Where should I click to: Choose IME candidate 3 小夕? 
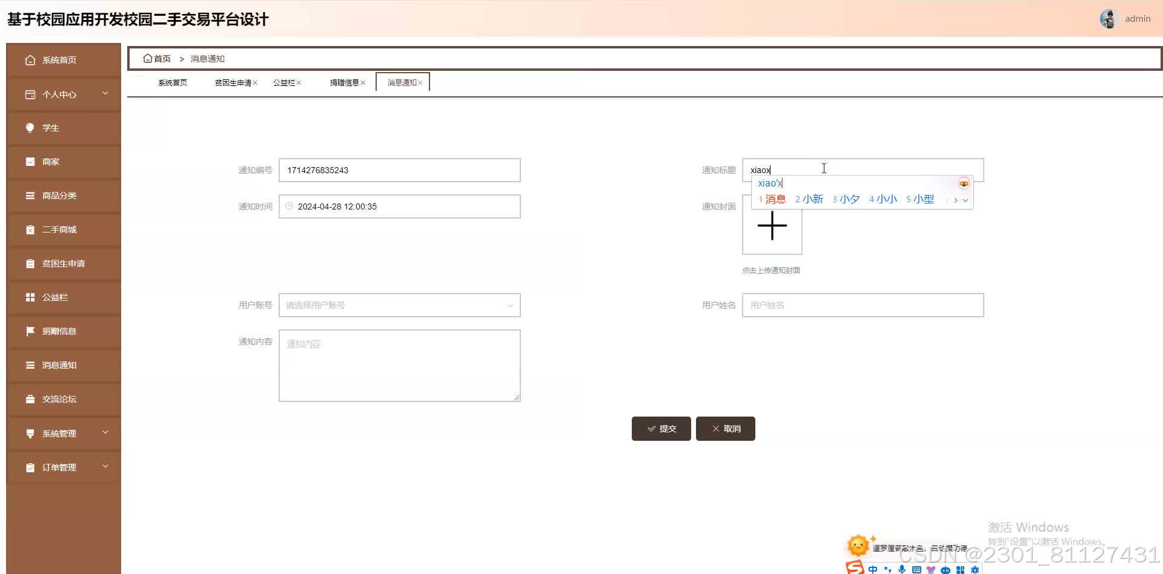tap(846, 199)
